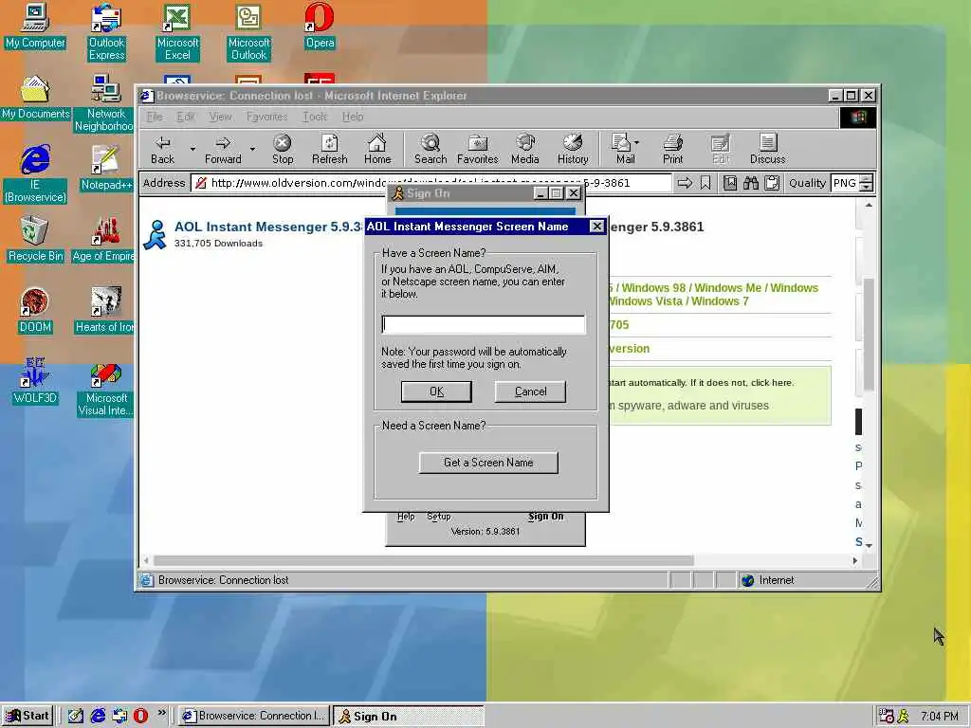Open Tools menu in Internet Explorer
This screenshot has height=728, width=971.
[315, 117]
